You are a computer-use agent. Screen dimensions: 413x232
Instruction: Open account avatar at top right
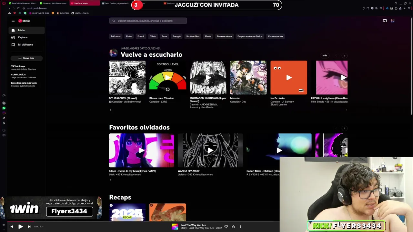(393, 21)
